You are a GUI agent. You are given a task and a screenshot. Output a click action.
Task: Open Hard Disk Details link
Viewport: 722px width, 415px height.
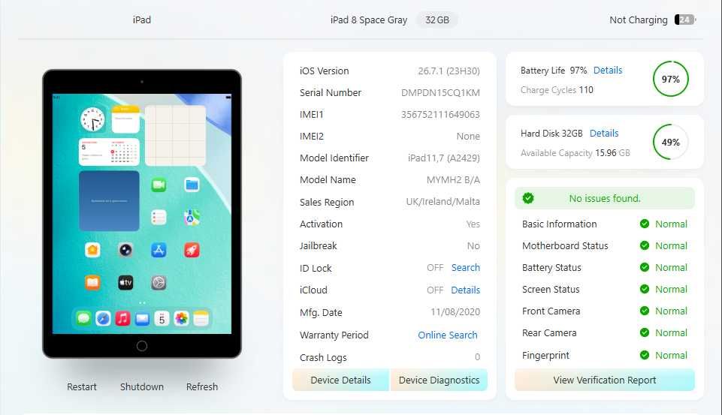tap(604, 134)
